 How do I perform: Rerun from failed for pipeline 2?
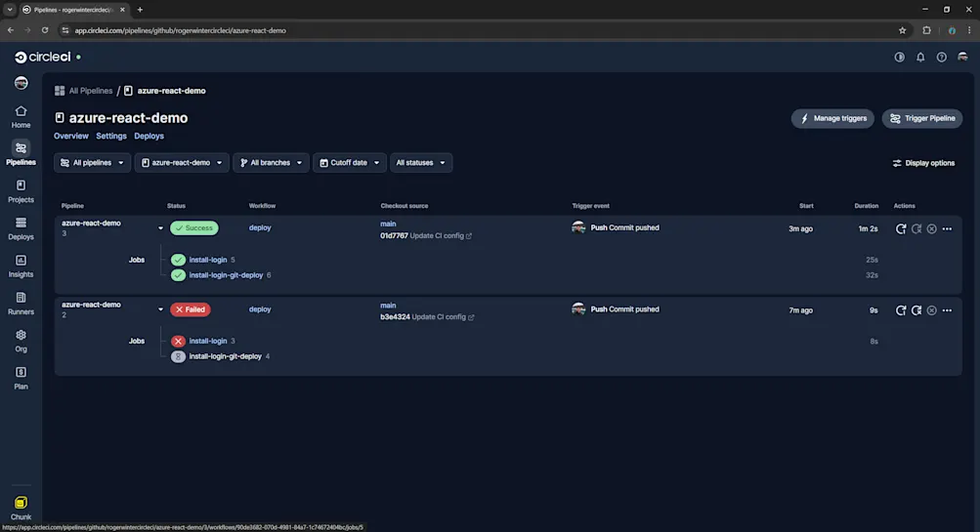coord(916,310)
